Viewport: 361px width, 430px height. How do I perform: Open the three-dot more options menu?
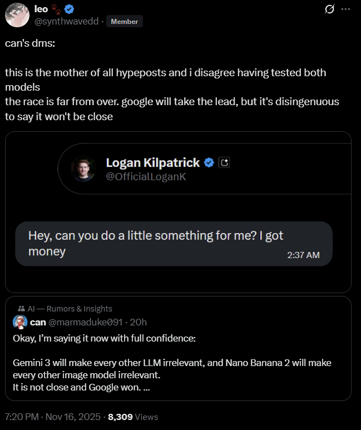pos(346,9)
